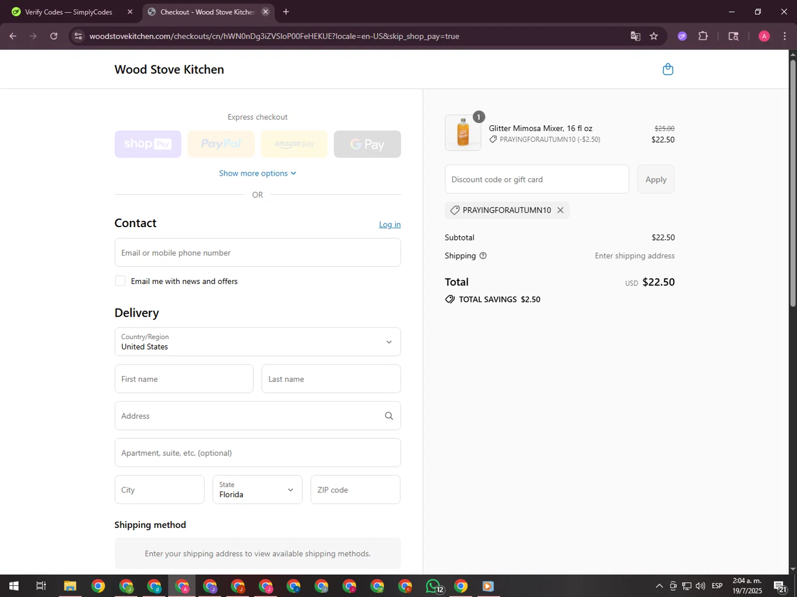Focus the First name field
The height and width of the screenshot is (597, 797).
tap(184, 379)
